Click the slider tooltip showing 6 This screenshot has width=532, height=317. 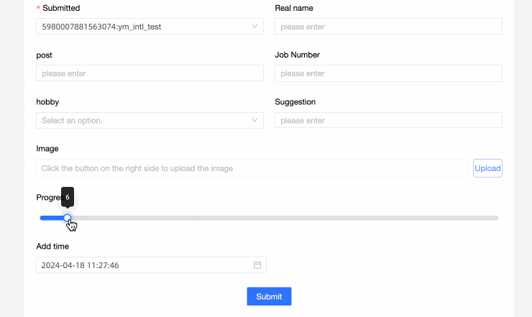click(68, 196)
